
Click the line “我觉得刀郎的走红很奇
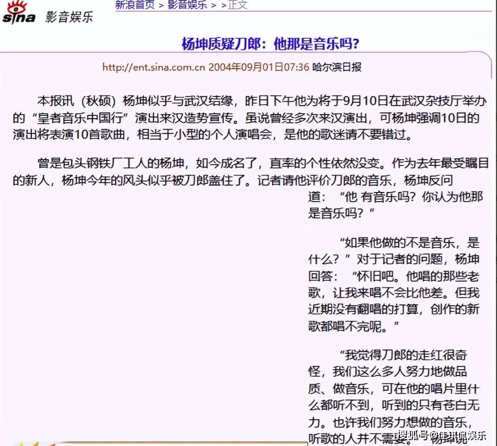403,355
